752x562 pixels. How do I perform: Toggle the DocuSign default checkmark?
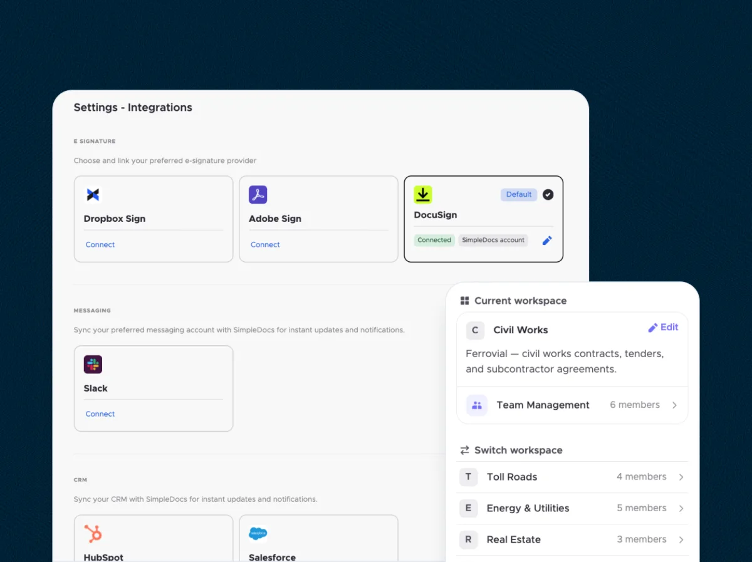tap(548, 194)
